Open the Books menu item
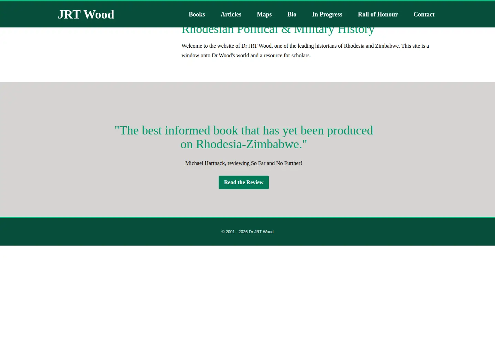495x343 pixels. coord(197,14)
